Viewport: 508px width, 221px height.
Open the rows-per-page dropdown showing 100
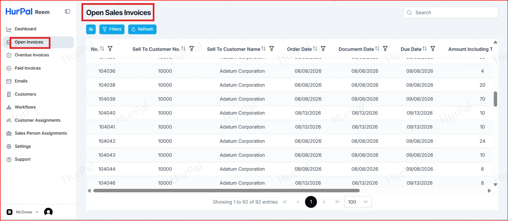pos(358,202)
